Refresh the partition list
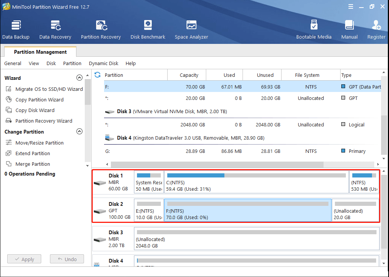This screenshot has height=277, width=389. click(x=98, y=75)
